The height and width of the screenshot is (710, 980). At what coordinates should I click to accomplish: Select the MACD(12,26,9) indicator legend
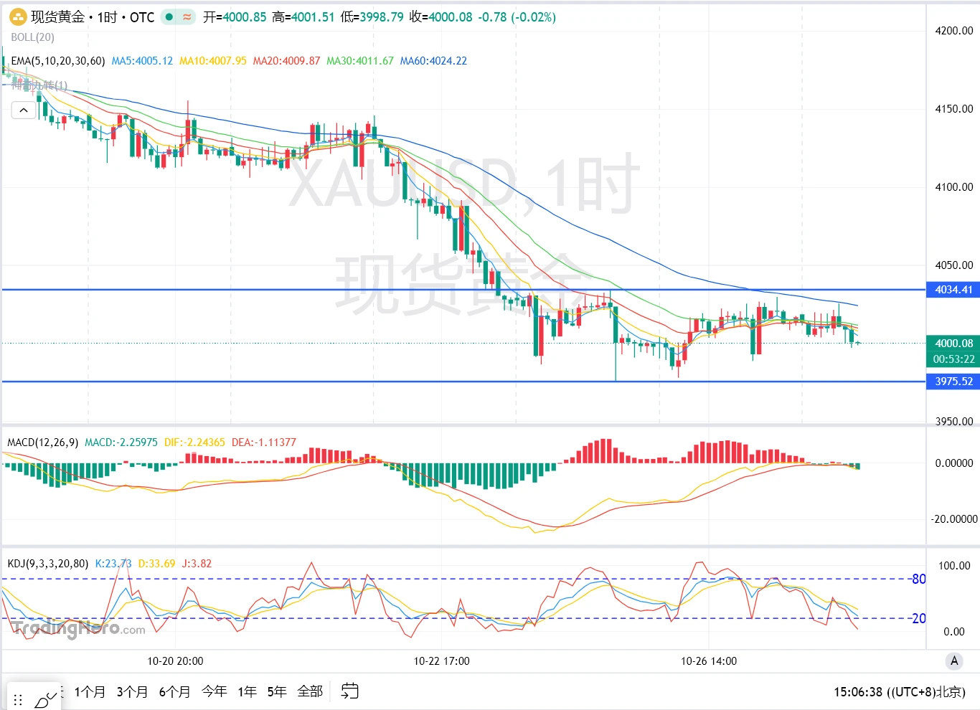[x=43, y=442]
